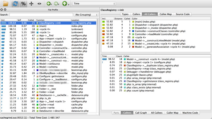Image resolution: width=212 pixels, height=119 pixels.
Task: Select the DataSource->describe row
Action: click(x=48, y=111)
